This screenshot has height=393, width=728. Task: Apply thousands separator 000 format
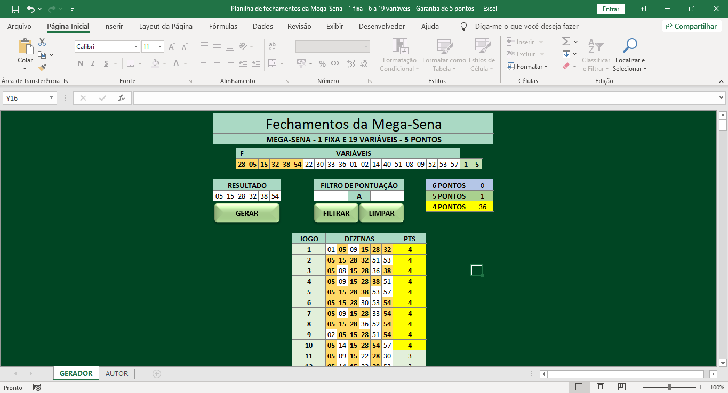335,63
